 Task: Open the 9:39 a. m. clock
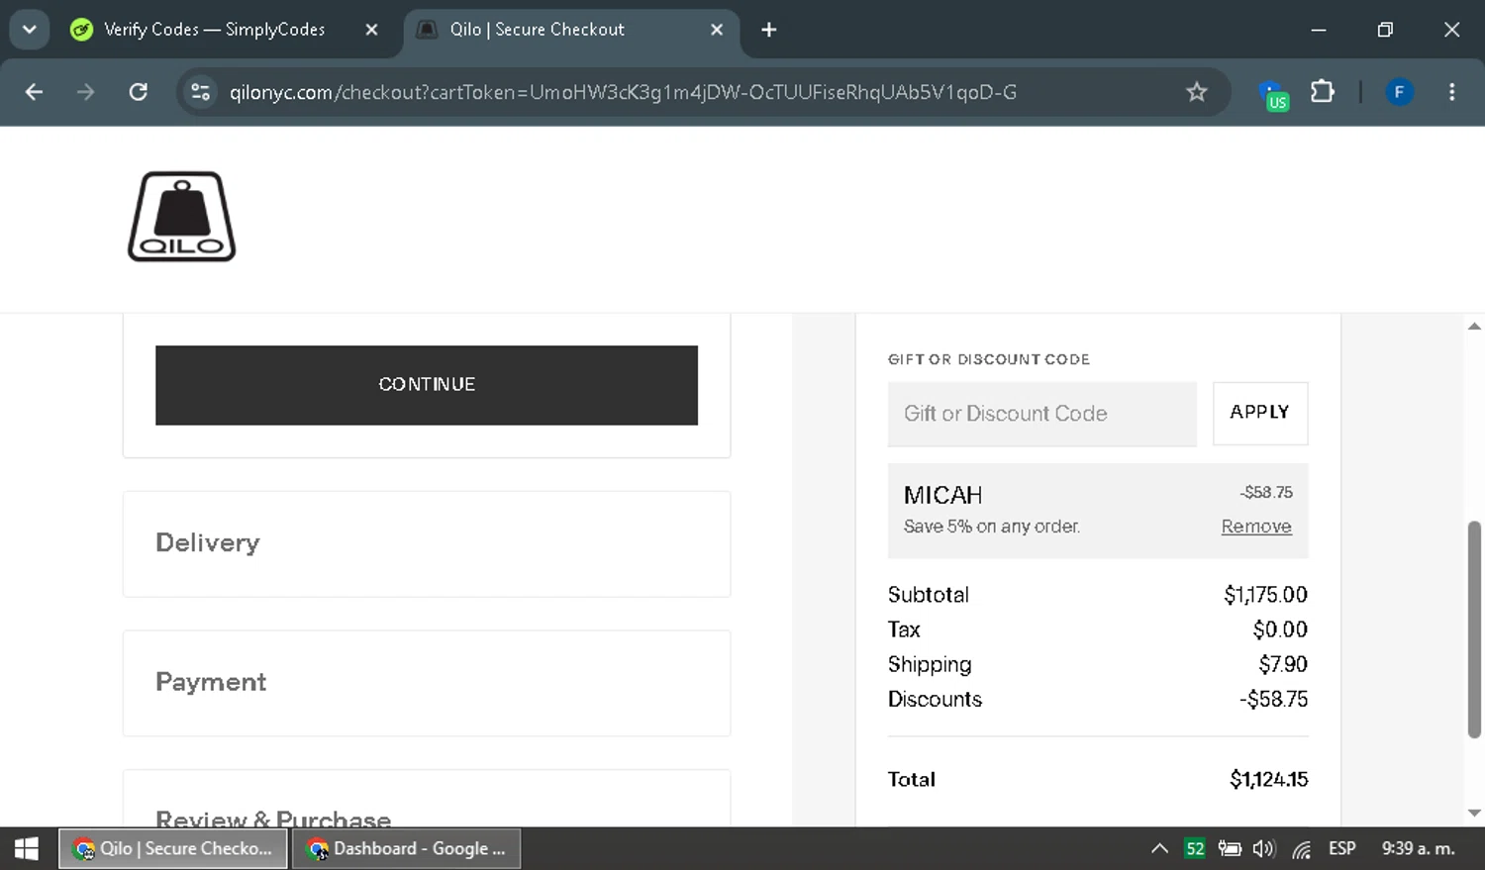[x=1418, y=848]
